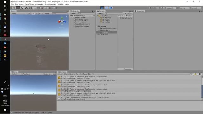The height and width of the screenshot is (114, 203).
Task: Select the Rotate tool
Action: point(22,8)
